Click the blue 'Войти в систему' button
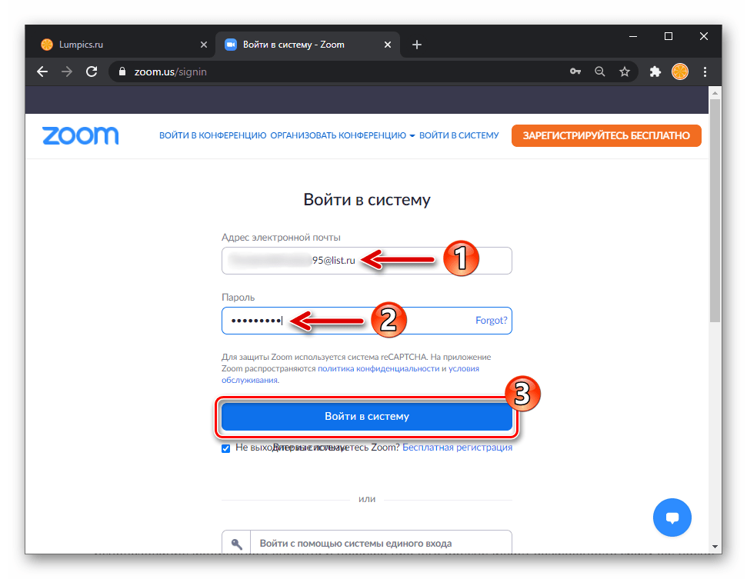Screen dimensions: 747x579 [367, 417]
